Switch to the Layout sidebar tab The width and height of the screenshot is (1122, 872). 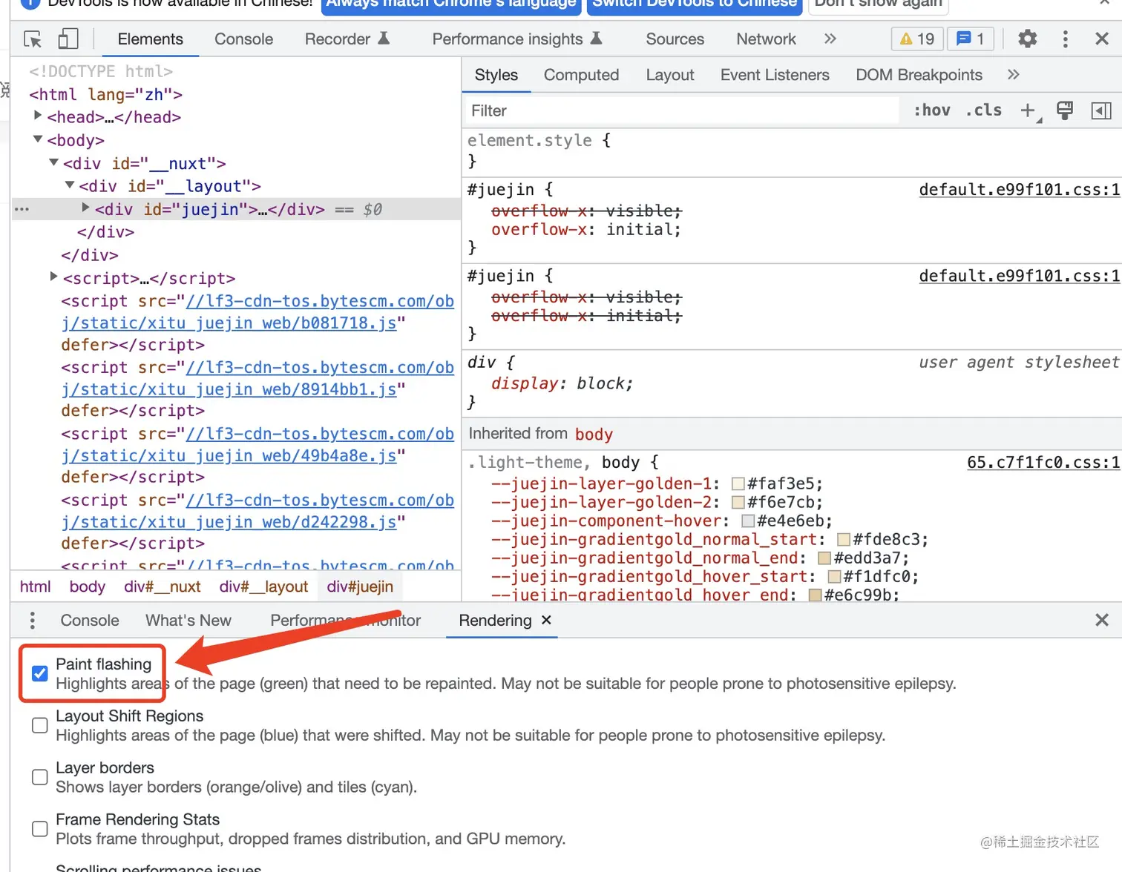[x=669, y=75]
